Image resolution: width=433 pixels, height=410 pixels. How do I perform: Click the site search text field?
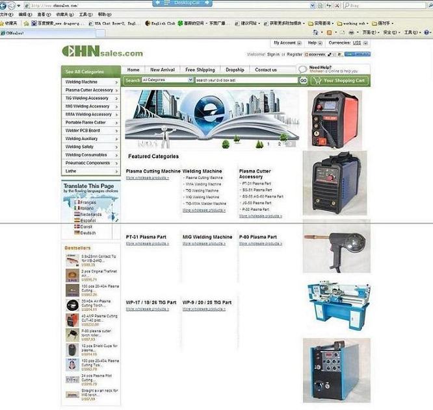coord(246,80)
